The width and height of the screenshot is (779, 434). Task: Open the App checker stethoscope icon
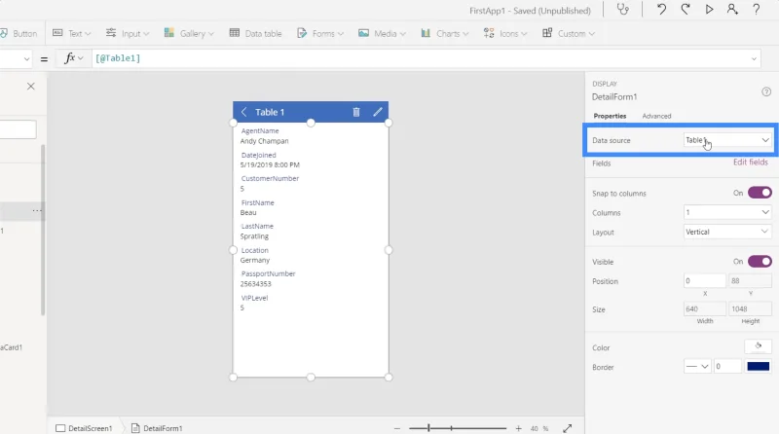(x=622, y=10)
